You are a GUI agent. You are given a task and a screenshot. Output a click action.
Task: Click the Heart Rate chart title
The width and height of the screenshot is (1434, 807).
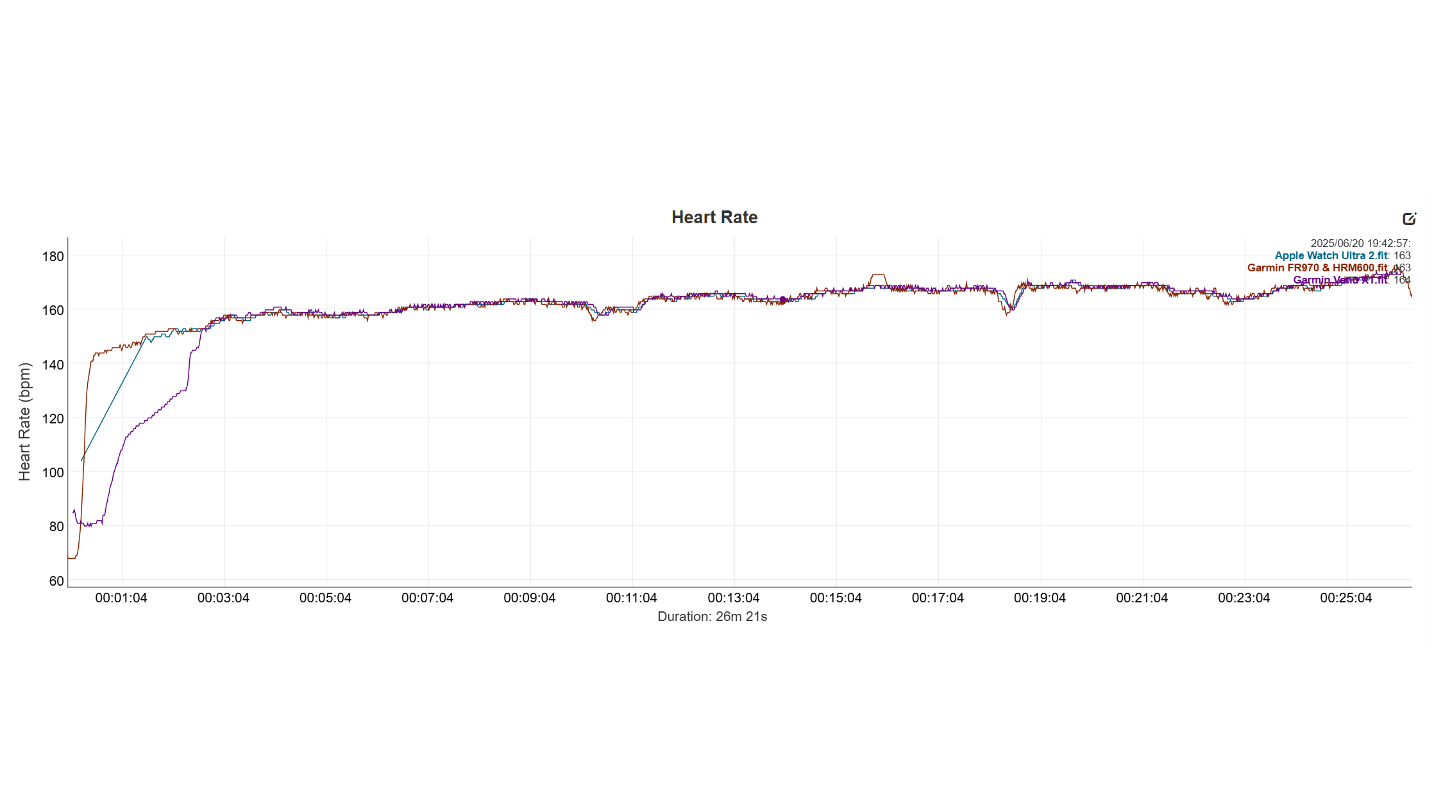click(714, 217)
